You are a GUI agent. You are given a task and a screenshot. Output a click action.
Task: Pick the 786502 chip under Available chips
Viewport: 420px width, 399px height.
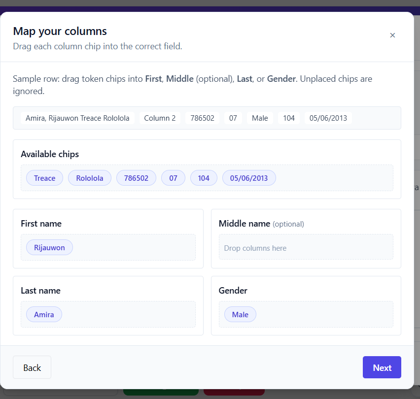tap(136, 178)
